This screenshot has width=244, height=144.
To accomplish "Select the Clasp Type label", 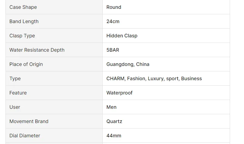I will 22,36.
